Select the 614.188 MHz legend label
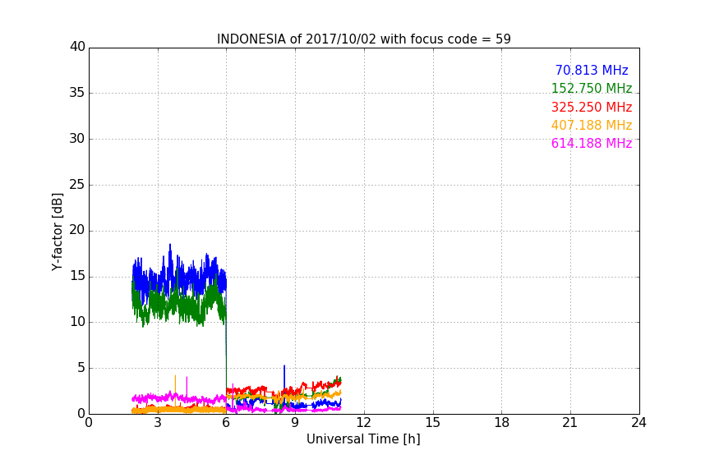Screen dimensions: 710x473 point(592,143)
